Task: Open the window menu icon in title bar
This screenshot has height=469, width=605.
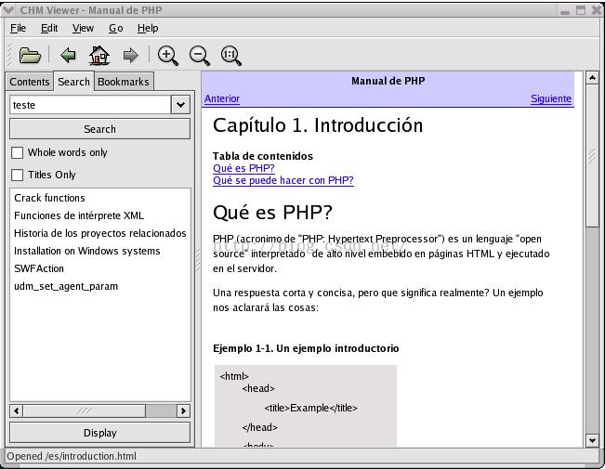Action: 9,9
